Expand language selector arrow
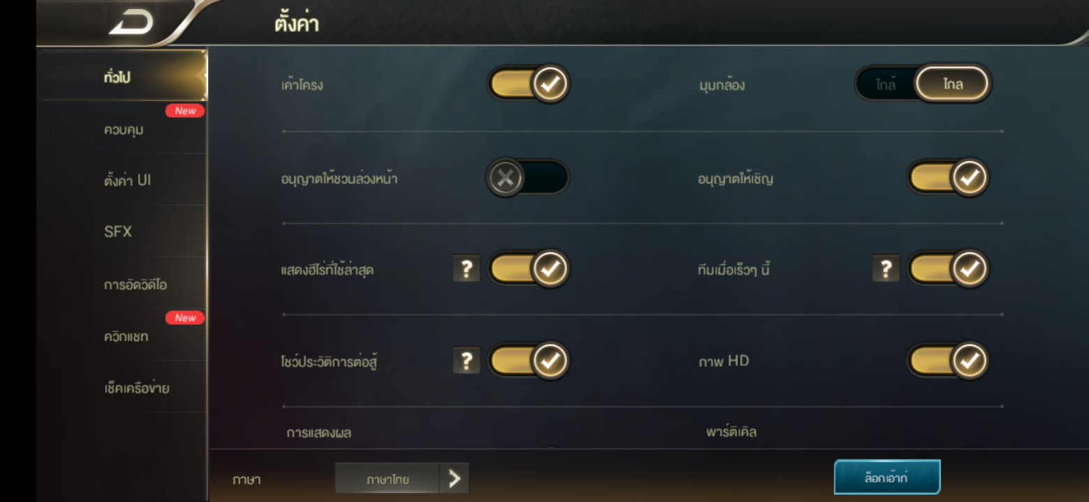This screenshot has width=1089, height=502. point(454,478)
